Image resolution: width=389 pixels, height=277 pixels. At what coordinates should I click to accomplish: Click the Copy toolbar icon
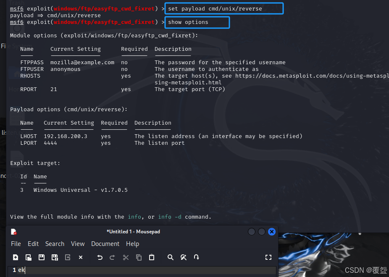coord(139,257)
